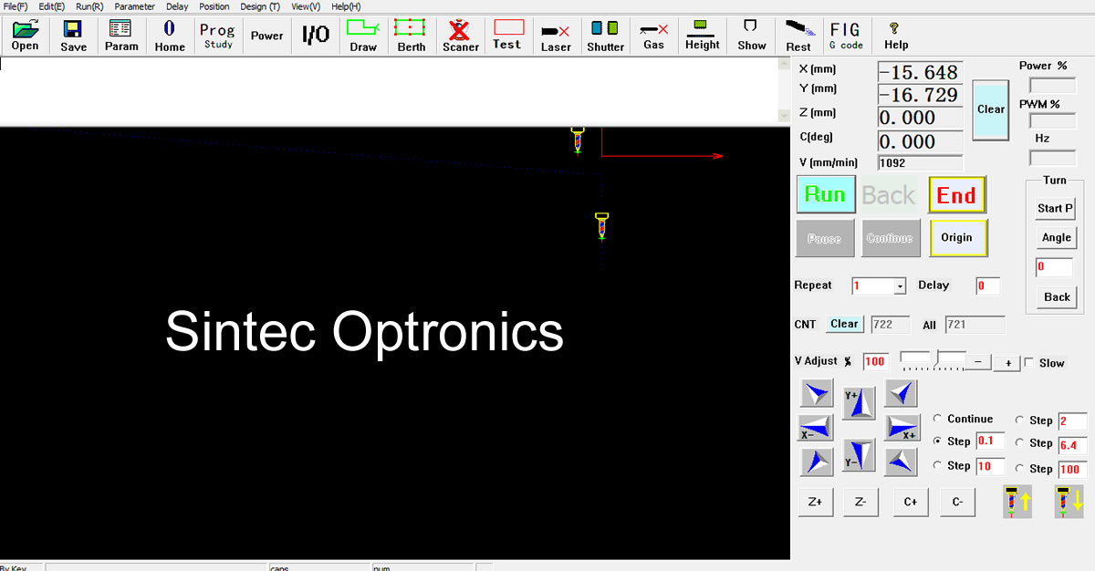Open the Edit(E) menu

[51, 6]
